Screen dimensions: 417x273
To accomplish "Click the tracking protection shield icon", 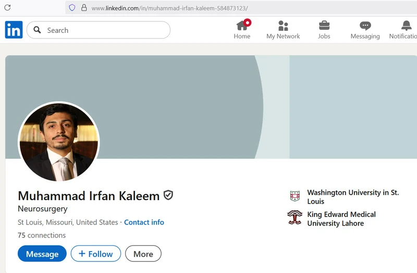I will click(72, 8).
